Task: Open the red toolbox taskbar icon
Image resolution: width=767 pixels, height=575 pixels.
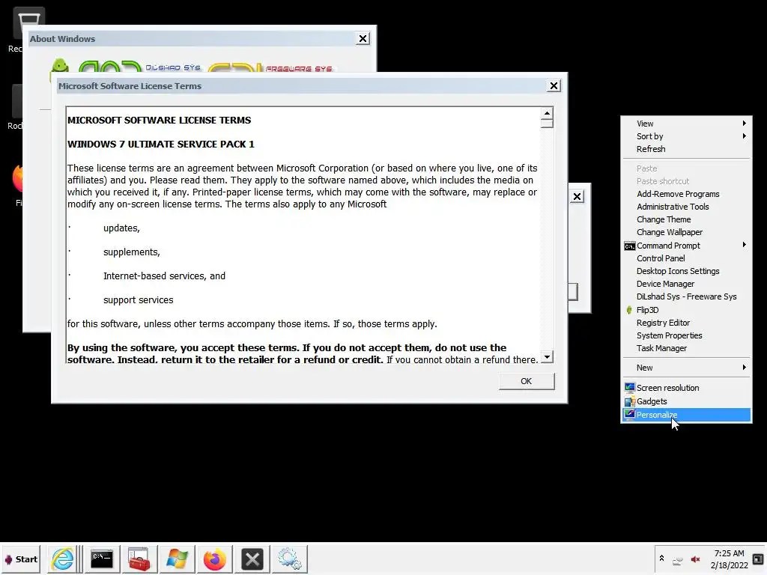Action: click(139, 559)
